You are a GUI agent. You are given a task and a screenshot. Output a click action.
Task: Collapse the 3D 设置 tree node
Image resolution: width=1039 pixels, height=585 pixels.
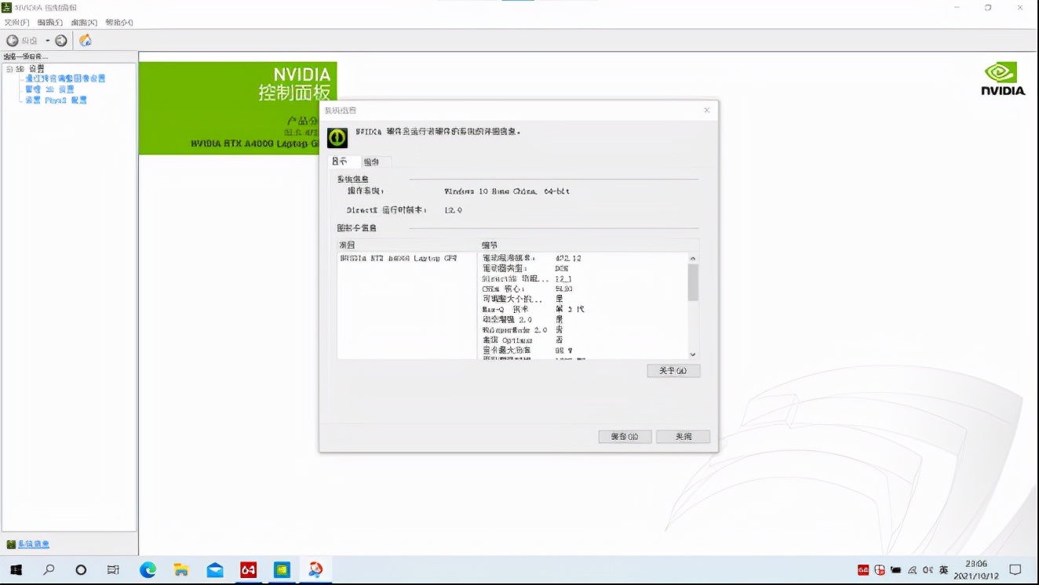pyautogui.click(x=9, y=69)
